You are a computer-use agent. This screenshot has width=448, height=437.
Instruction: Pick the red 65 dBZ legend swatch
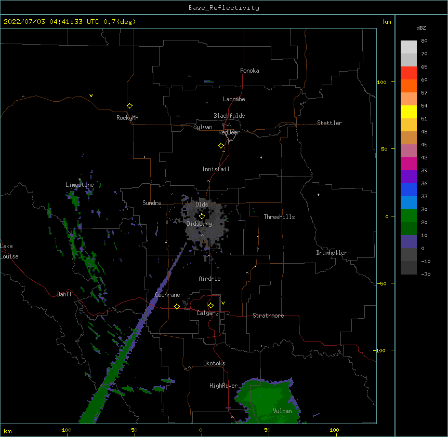pos(409,73)
